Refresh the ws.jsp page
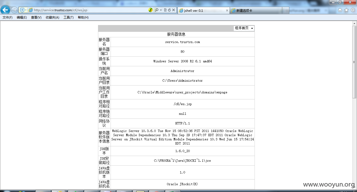 coord(169,10)
